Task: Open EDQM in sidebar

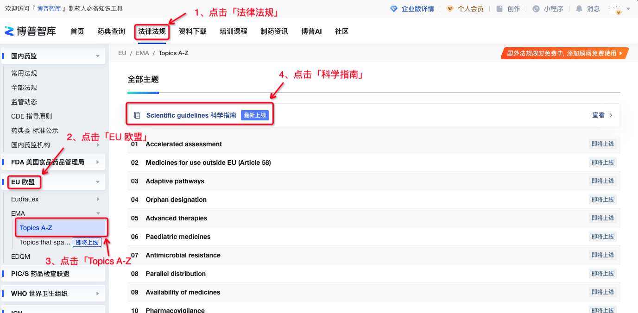Action: pos(20,257)
